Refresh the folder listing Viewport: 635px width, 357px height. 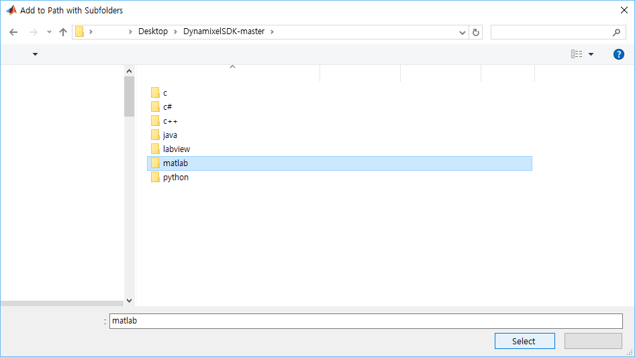point(476,32)
